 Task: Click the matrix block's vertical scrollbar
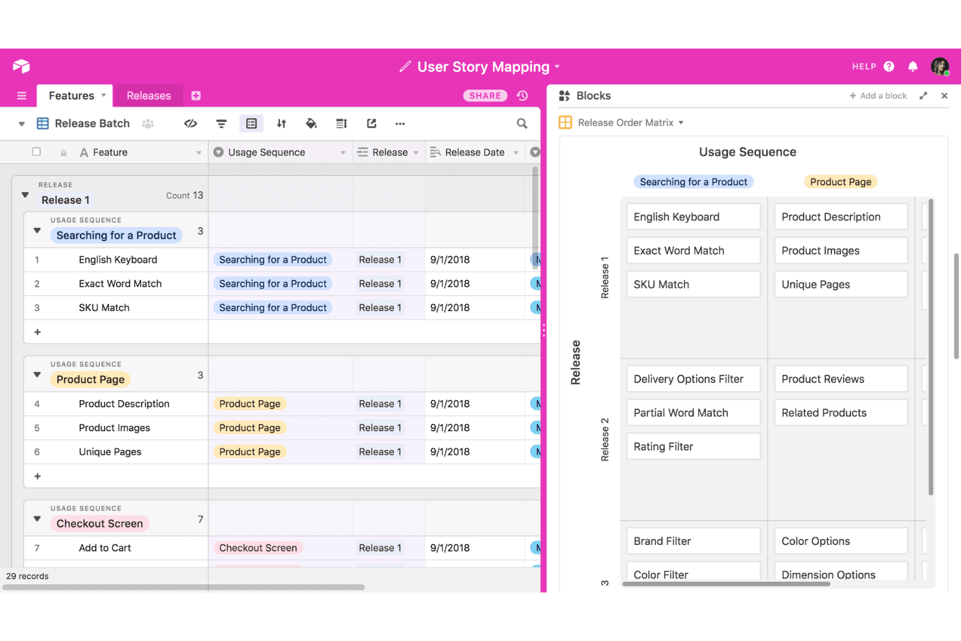coord(930,347)
